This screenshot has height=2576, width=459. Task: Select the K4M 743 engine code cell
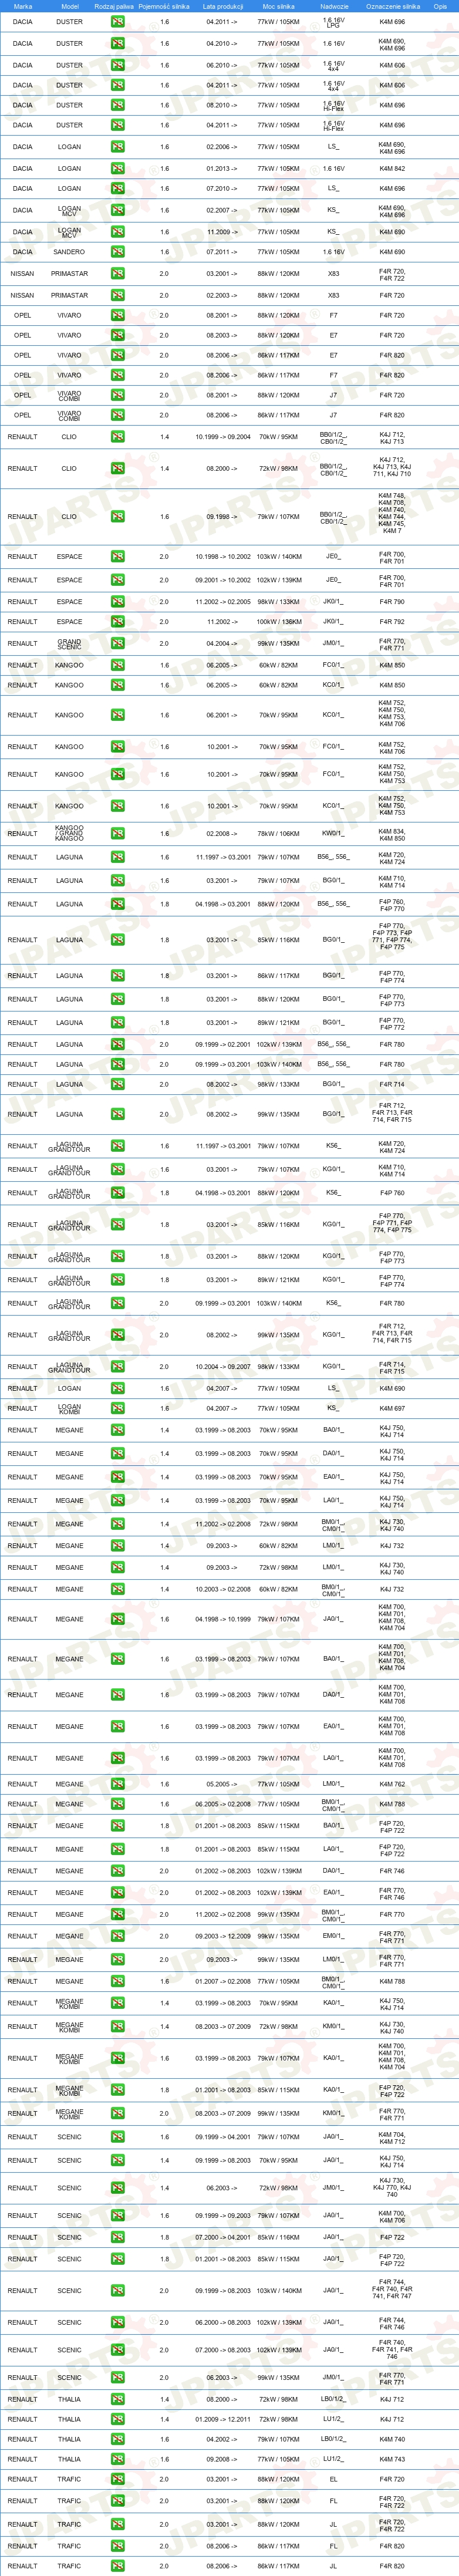click(392, 2459)
